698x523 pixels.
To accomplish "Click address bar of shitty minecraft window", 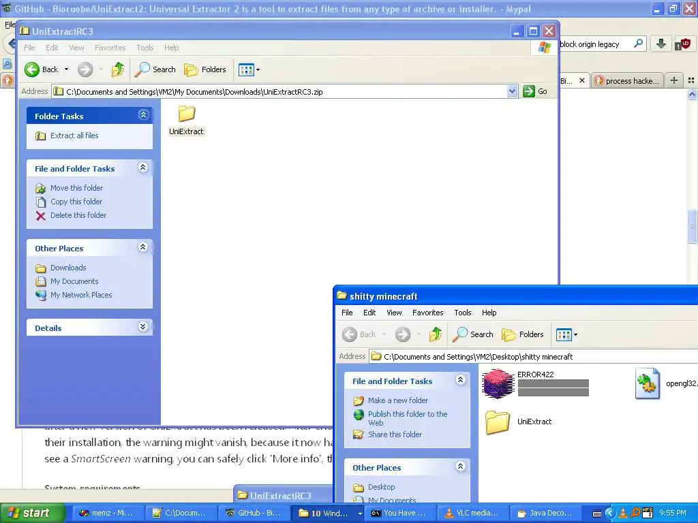I will pos(534,357).
